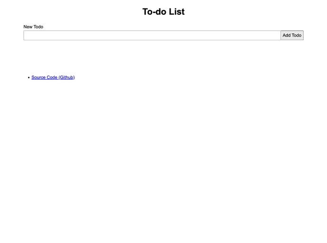The width and height of the screenshot is (327, 243).
Task: Submit the form with Add Todo
Action: coord(292,36)
